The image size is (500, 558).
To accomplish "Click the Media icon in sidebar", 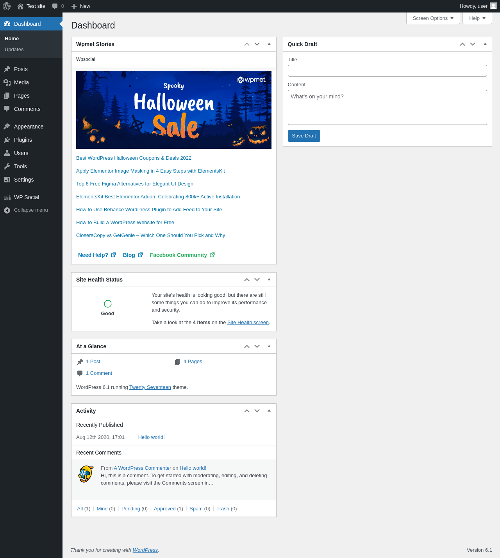I will tap(7, 82).
